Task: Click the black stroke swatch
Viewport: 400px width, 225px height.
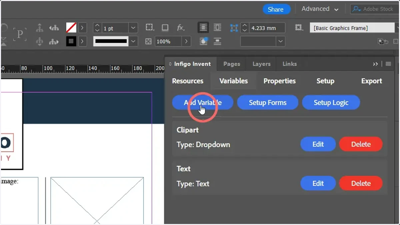Action: point(71,42)
